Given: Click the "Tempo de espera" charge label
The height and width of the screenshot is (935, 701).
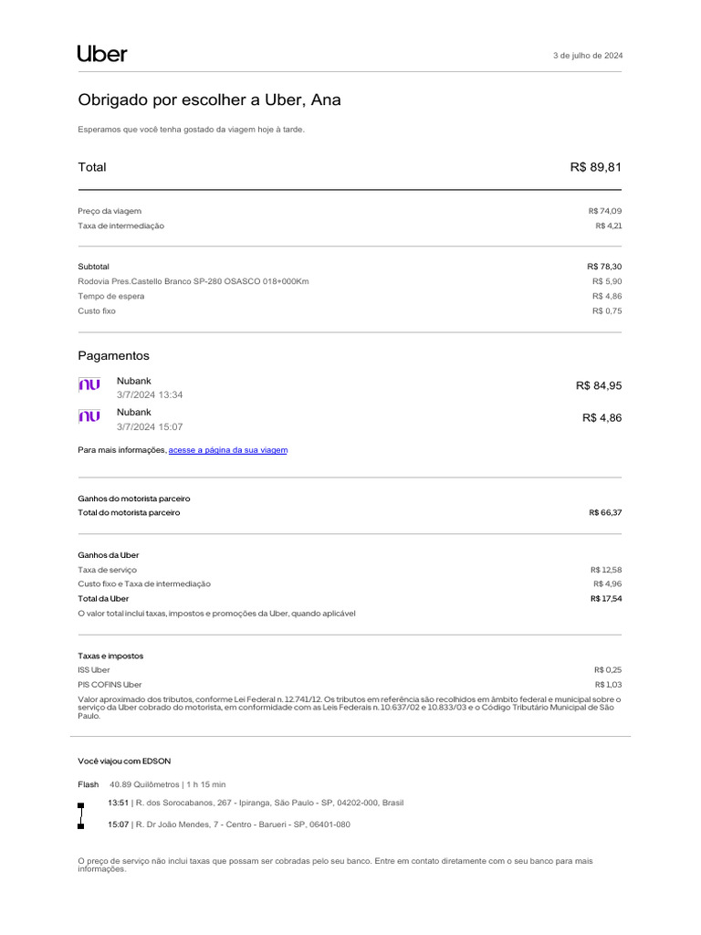Looking at the screenshot, I should click(111, 296).
